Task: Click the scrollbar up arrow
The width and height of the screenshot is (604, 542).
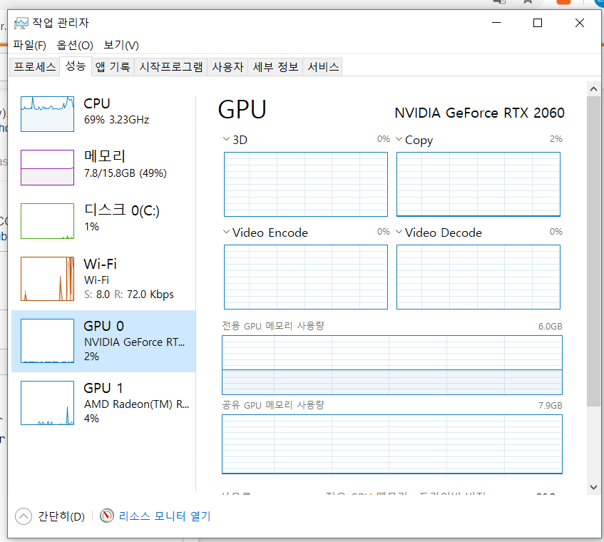Action: coord(593,89)
